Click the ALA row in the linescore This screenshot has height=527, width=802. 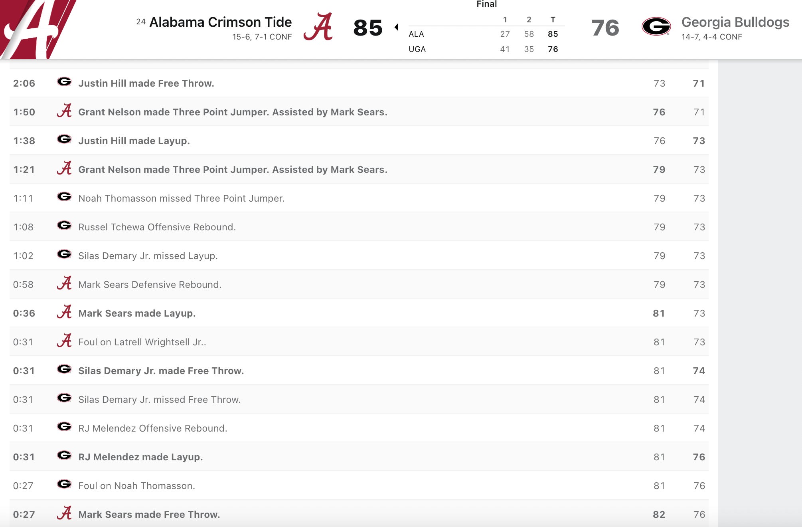416,34
